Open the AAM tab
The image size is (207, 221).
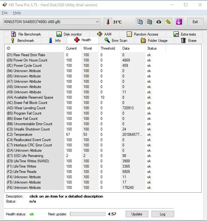coord(104,34)
